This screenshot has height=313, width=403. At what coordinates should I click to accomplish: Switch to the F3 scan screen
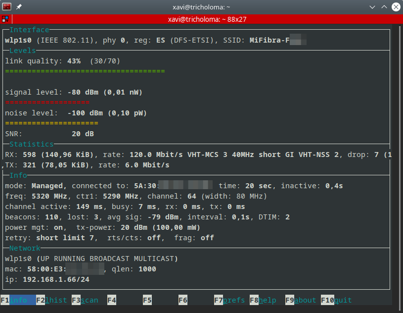[x=85, y=300]
